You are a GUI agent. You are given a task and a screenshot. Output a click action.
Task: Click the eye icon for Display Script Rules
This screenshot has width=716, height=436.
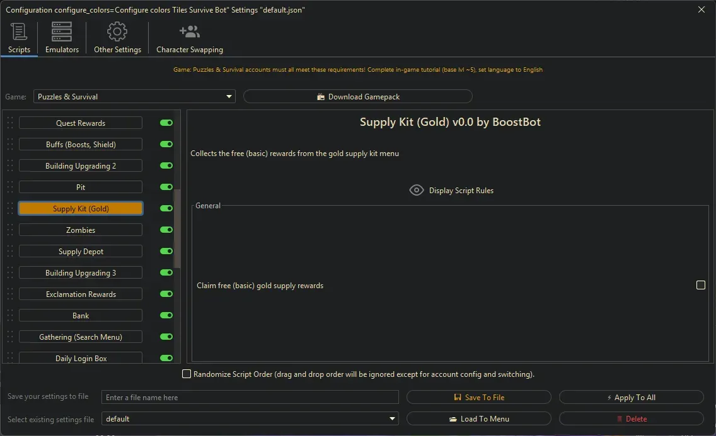(416, 190)
